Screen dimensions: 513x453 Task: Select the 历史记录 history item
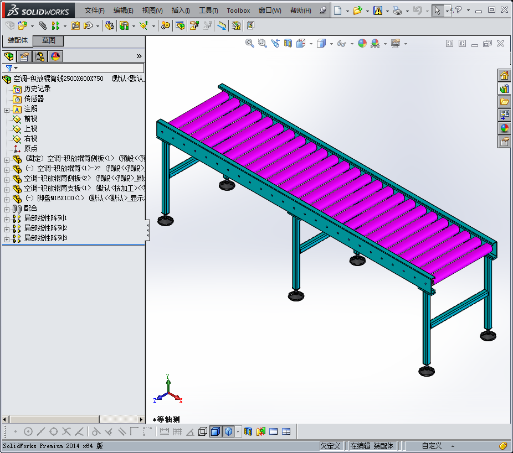(37, 89)
